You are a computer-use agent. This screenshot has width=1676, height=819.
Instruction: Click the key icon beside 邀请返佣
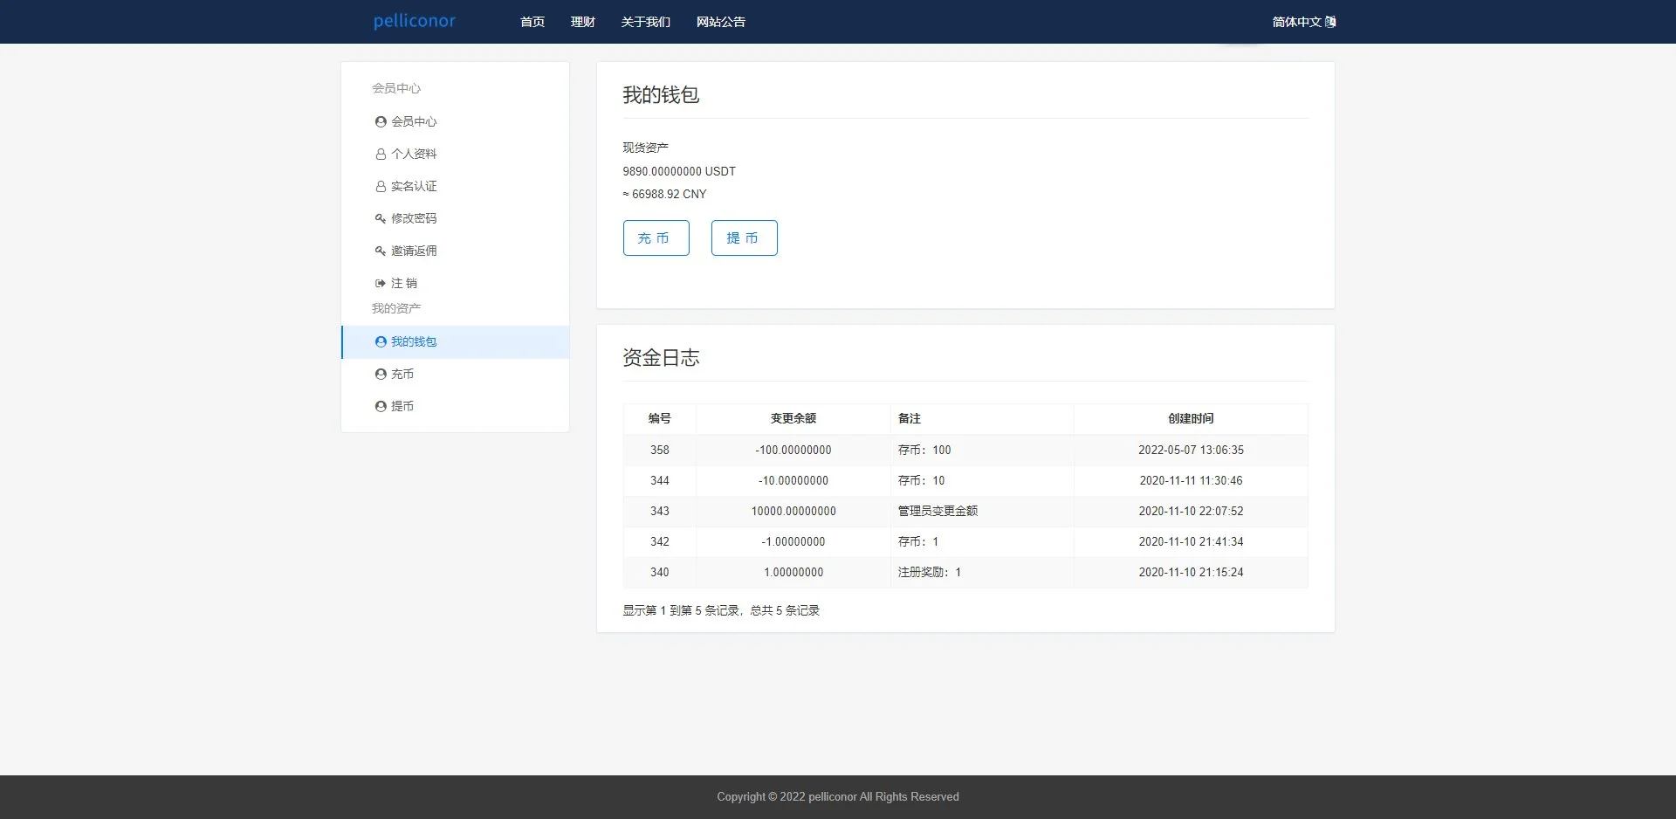(x=380, y=251)
